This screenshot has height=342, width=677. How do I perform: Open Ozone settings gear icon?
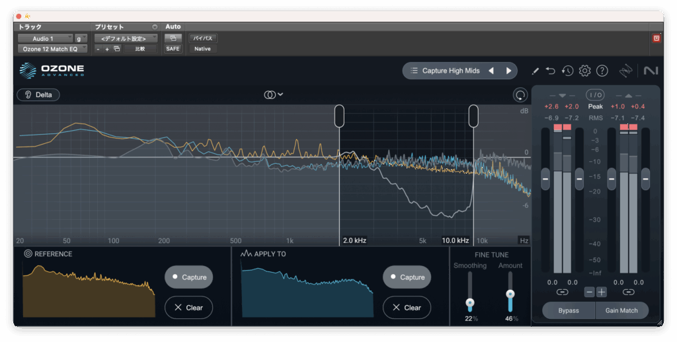point(584,71)
